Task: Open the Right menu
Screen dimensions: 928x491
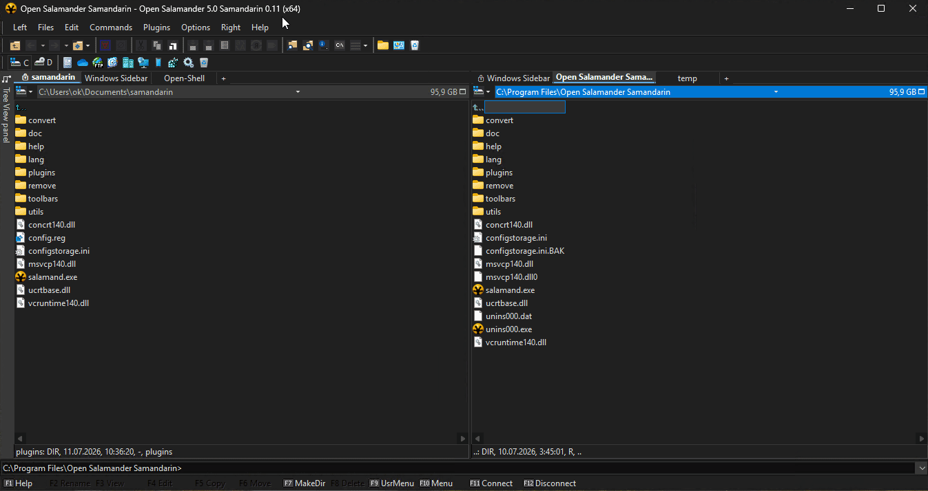Action: coord(231,28)
